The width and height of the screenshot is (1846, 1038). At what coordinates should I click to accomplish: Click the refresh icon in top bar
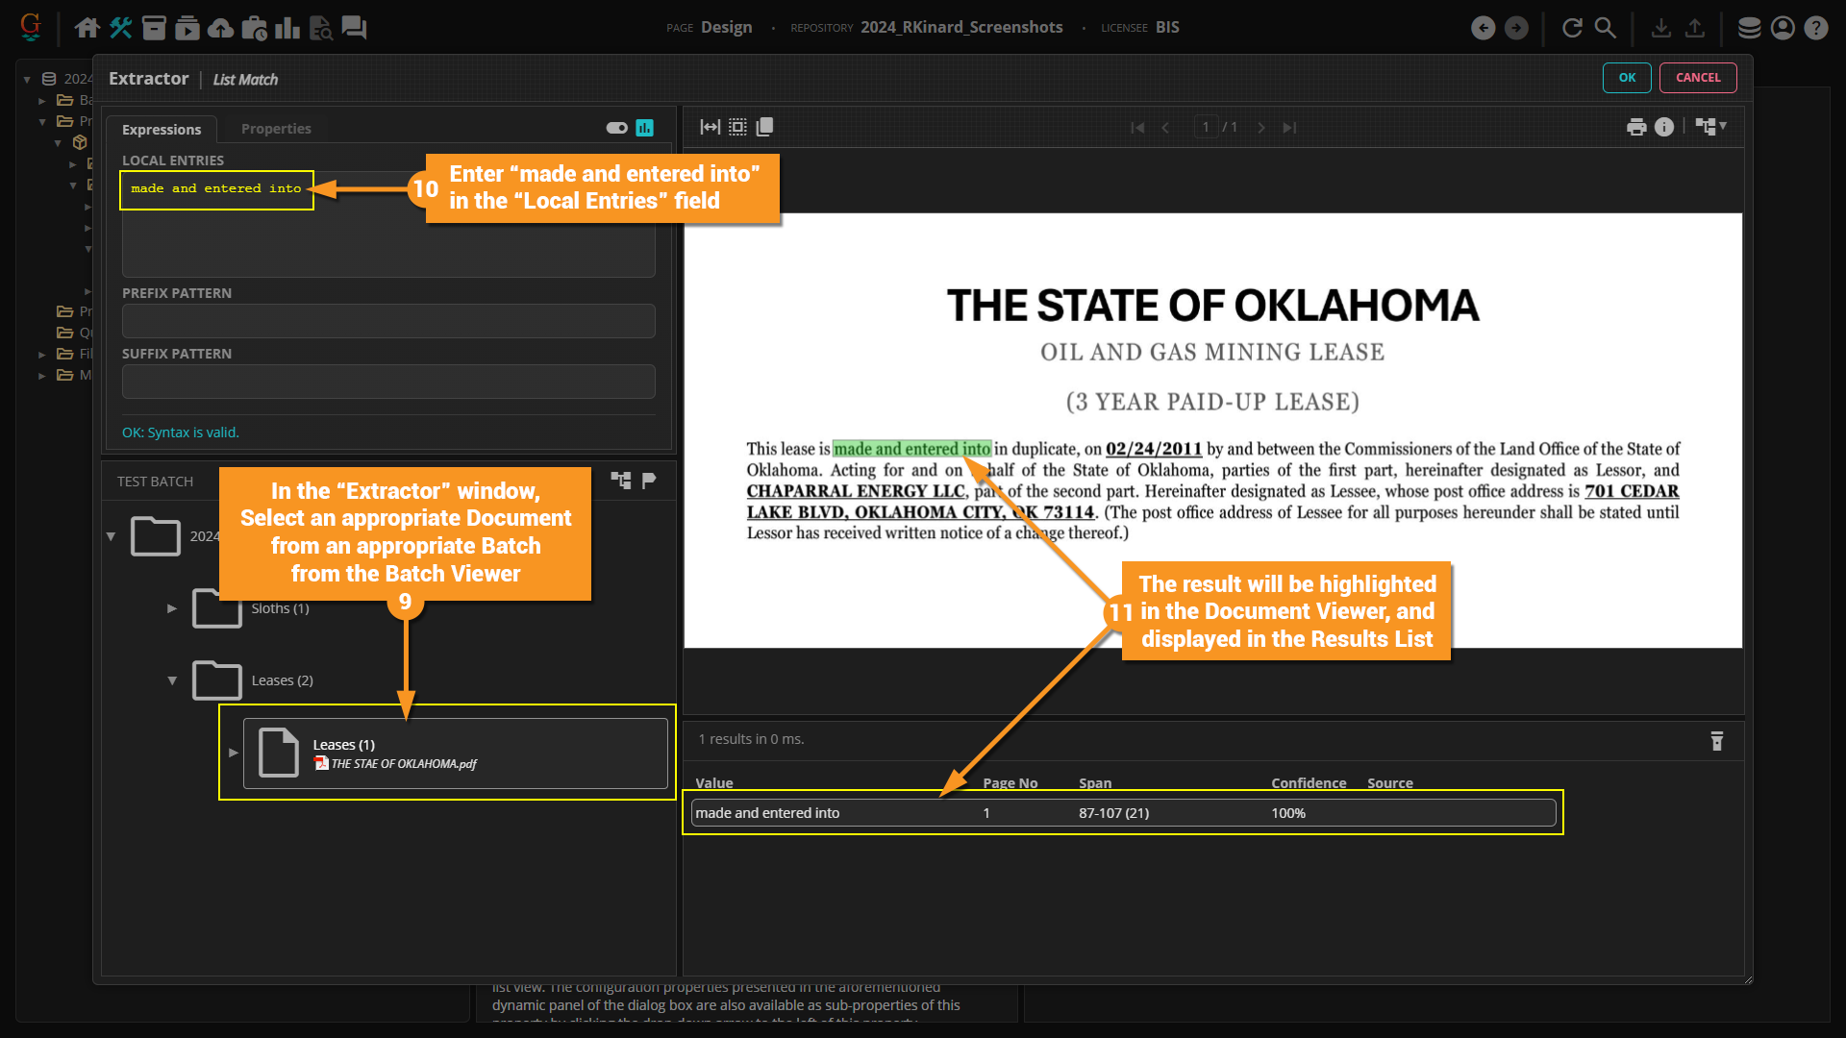click(x=1573, y=28)
